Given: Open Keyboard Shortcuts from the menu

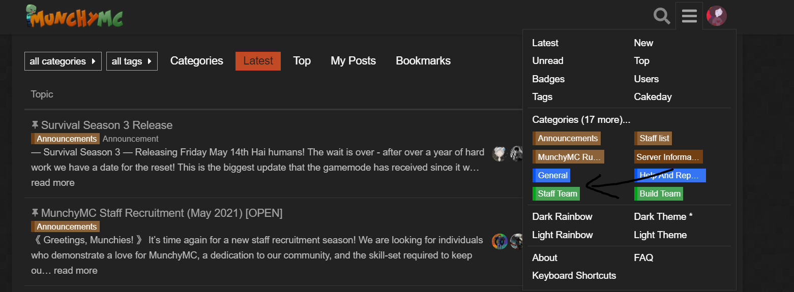Looking at the screenshot, I should 574,276.
